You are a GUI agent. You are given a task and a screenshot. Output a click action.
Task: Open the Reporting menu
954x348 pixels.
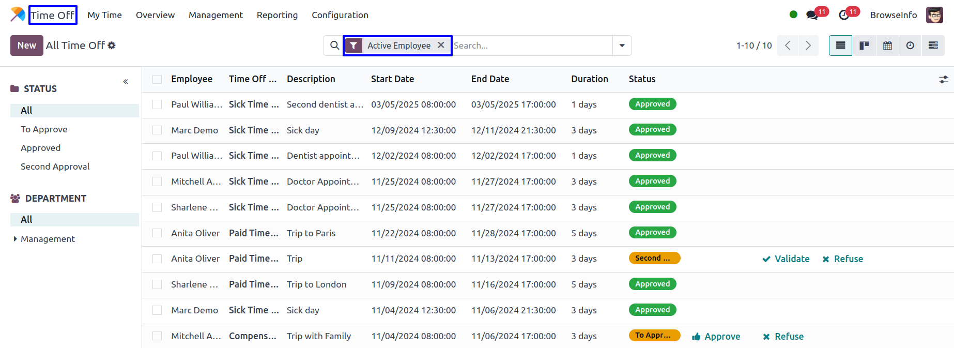tap(277, 15)
